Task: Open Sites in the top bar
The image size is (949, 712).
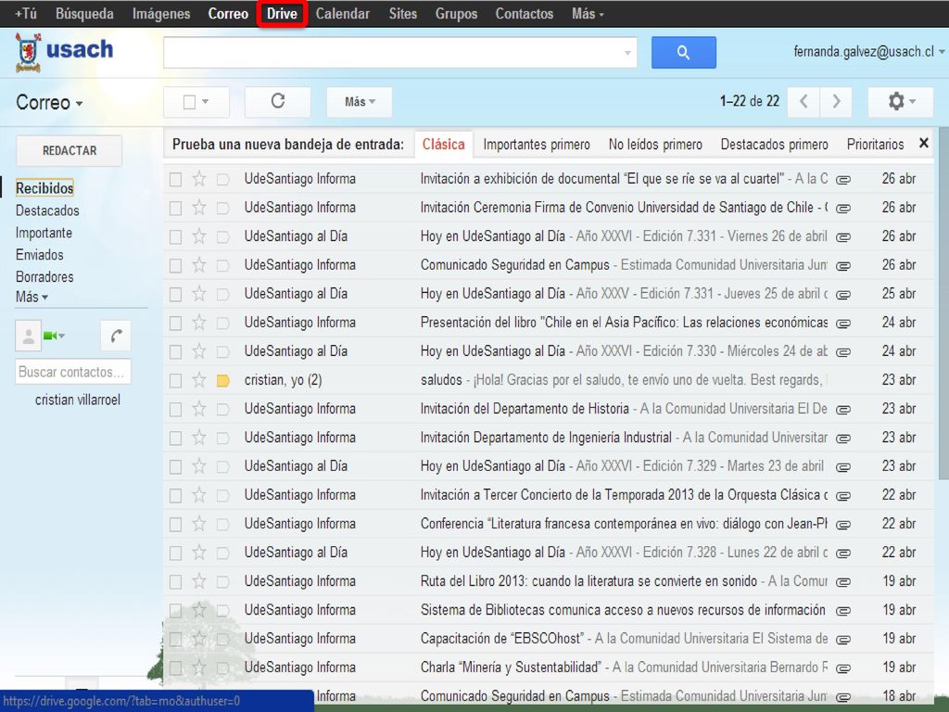Action: click(x=402, y=13)
